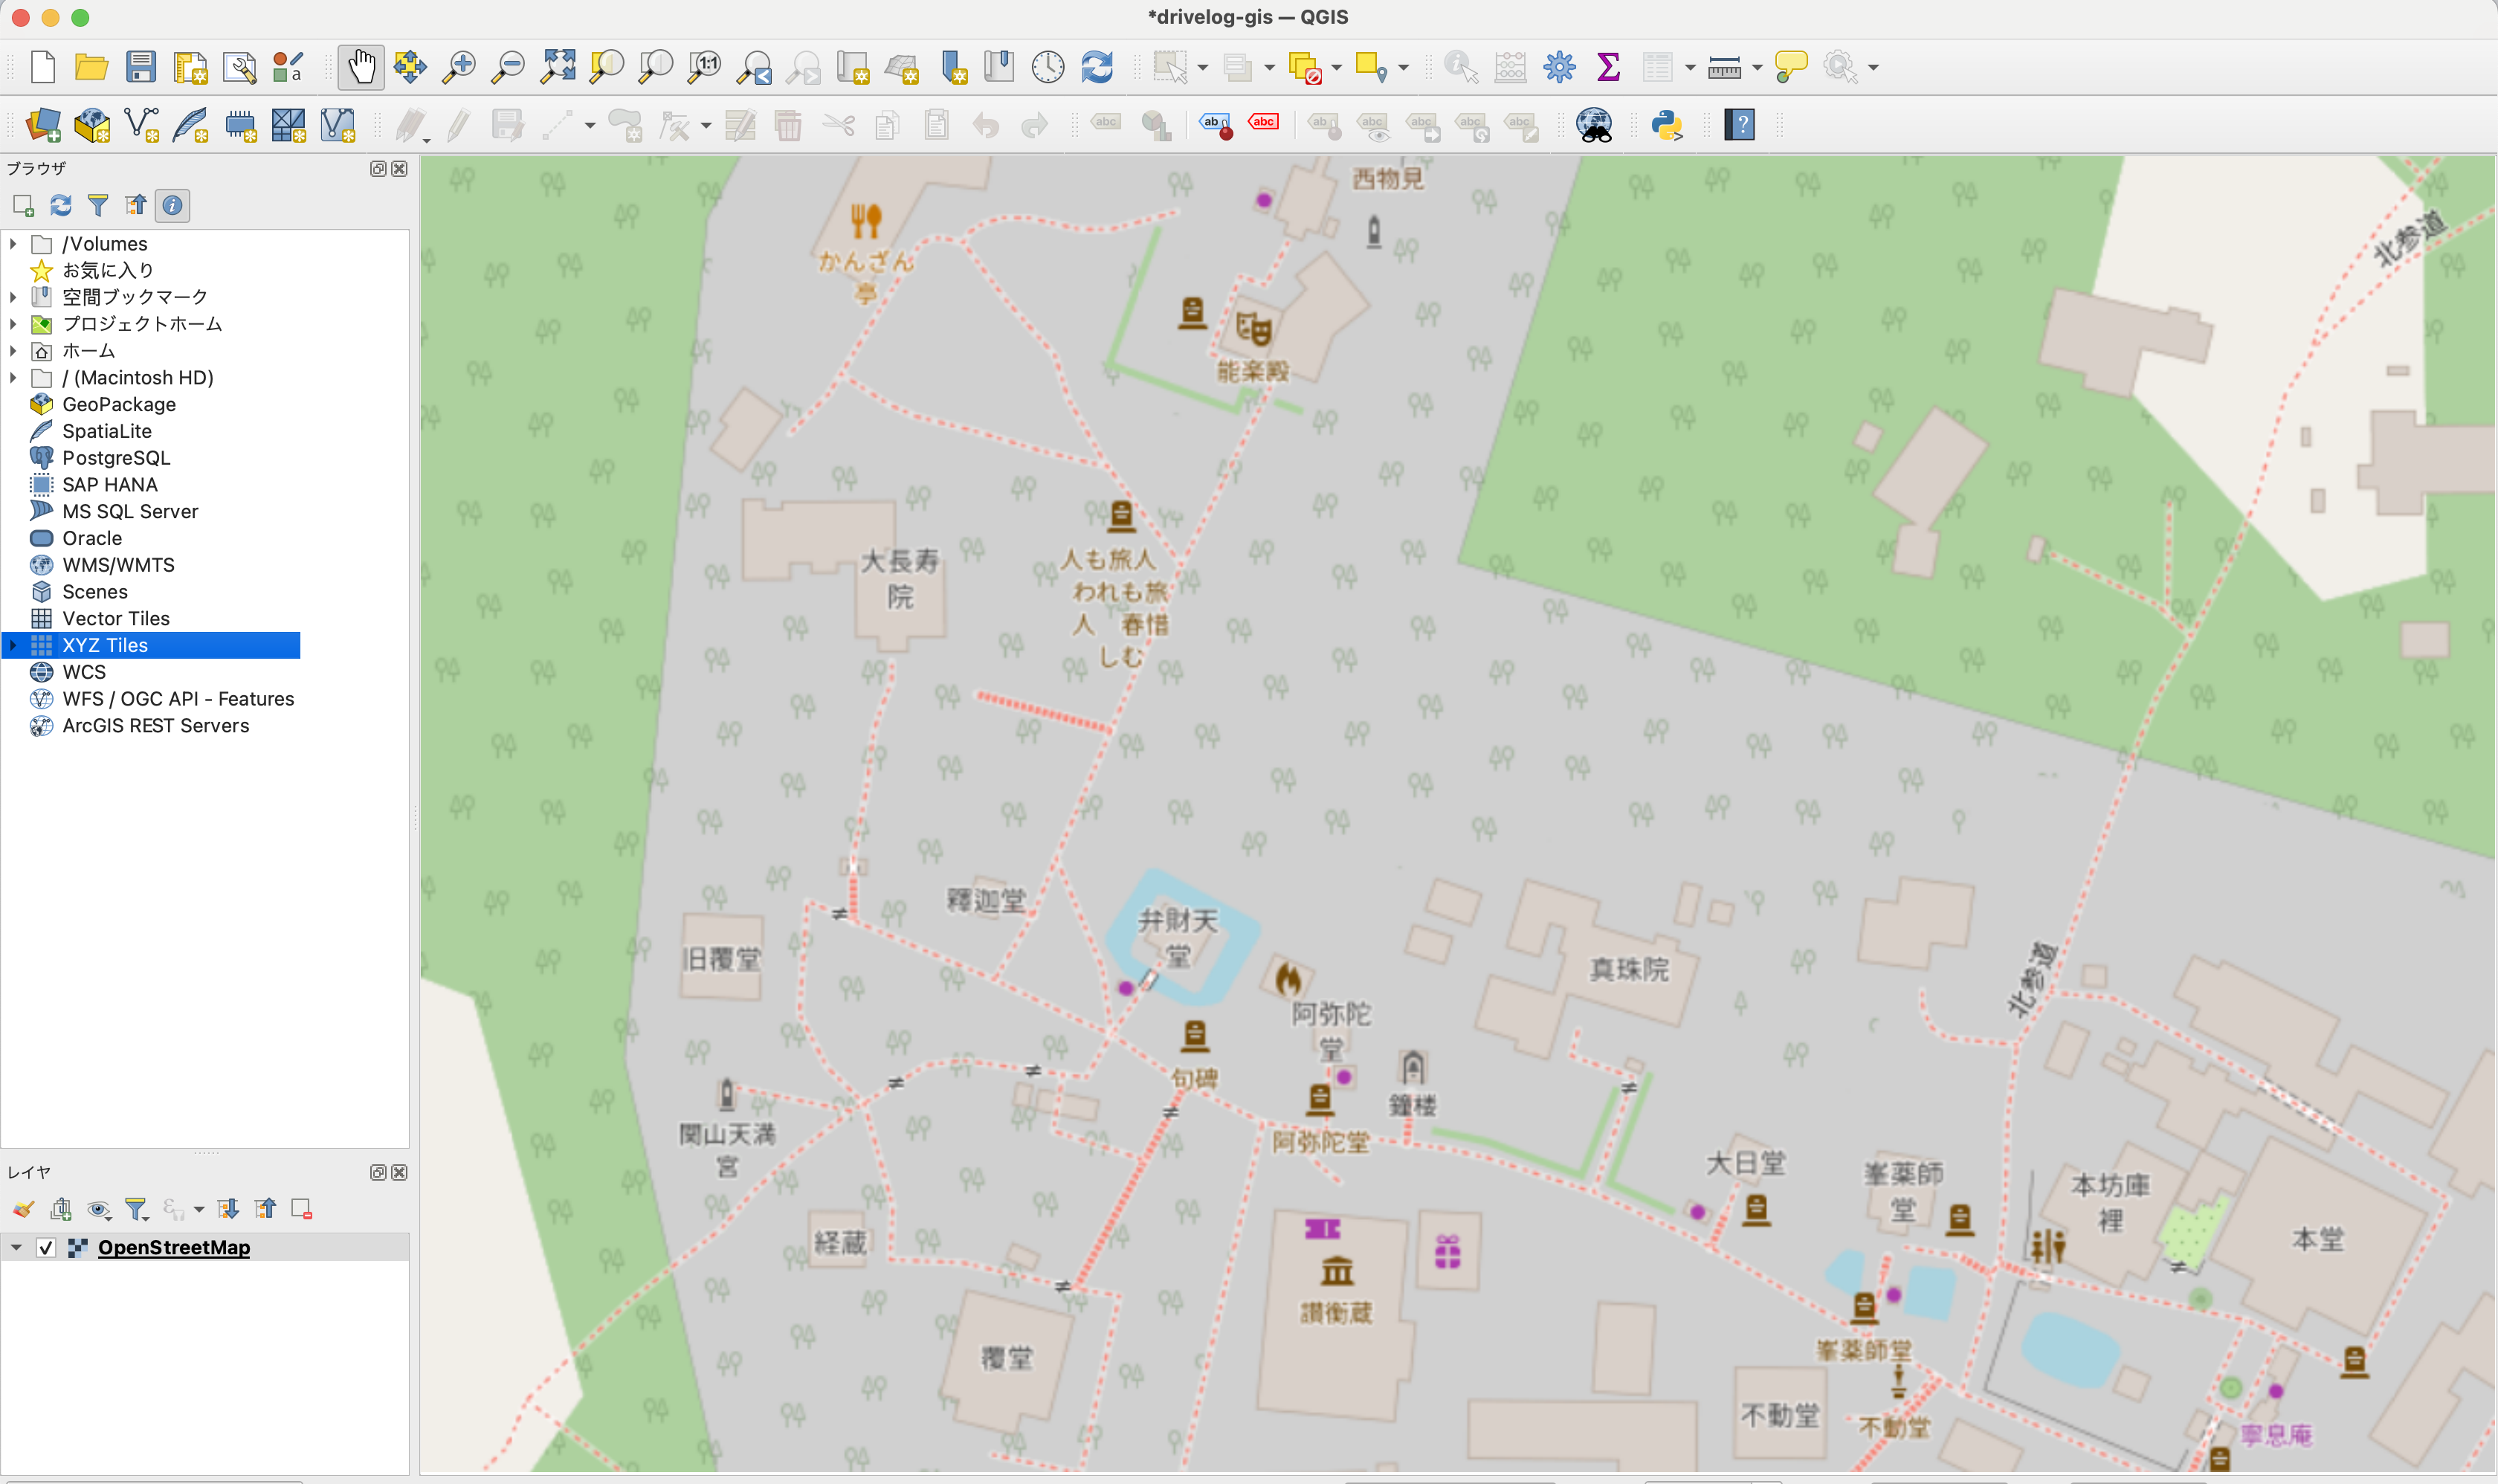Viewport: 2498px width, 1484px height.
Task: Select PostgreSQL in the browser tree
Action: point(116,458)
